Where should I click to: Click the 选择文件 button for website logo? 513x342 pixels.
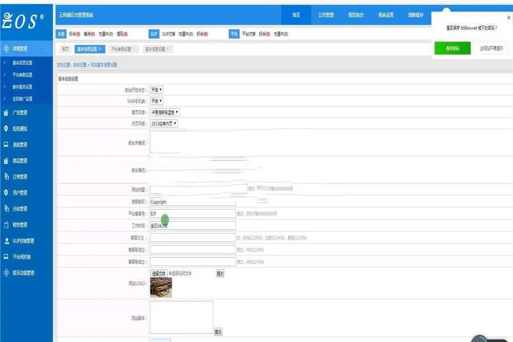click(158, 274)
